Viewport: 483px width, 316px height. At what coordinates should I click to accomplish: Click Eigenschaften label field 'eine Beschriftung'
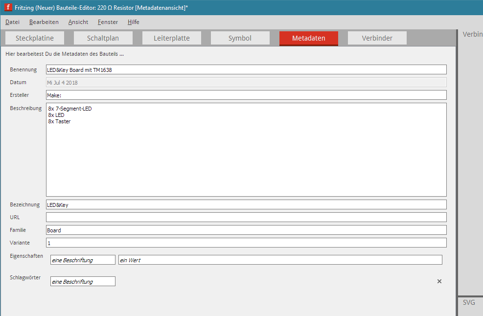point(83,260)
